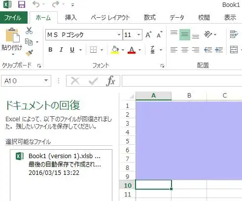Click the Redo arrow icon
This screenshot has height=201, width=242.
click(x=56, y=4)
